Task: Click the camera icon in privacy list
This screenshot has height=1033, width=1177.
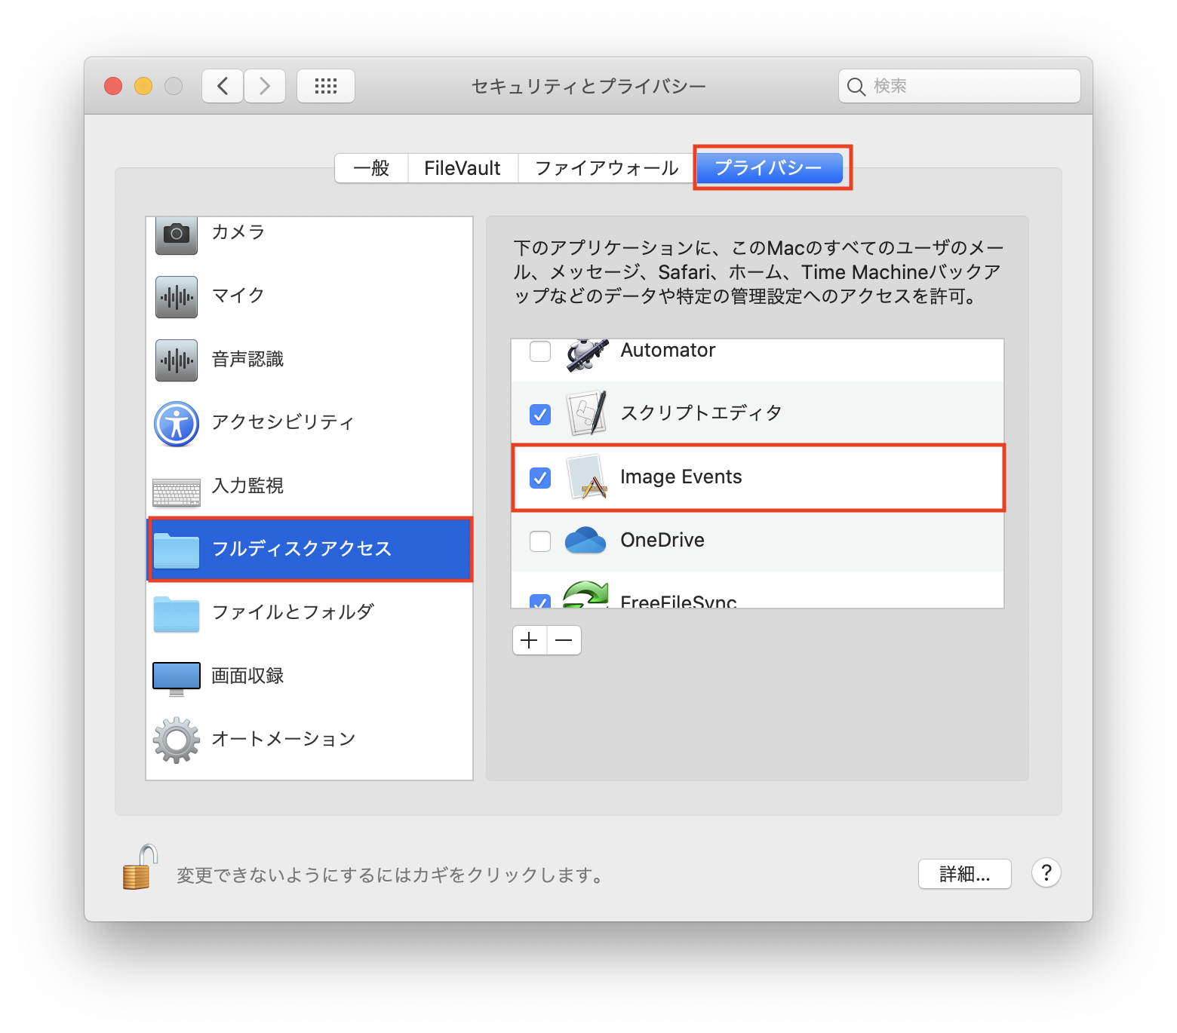Action: pos(177,234)
